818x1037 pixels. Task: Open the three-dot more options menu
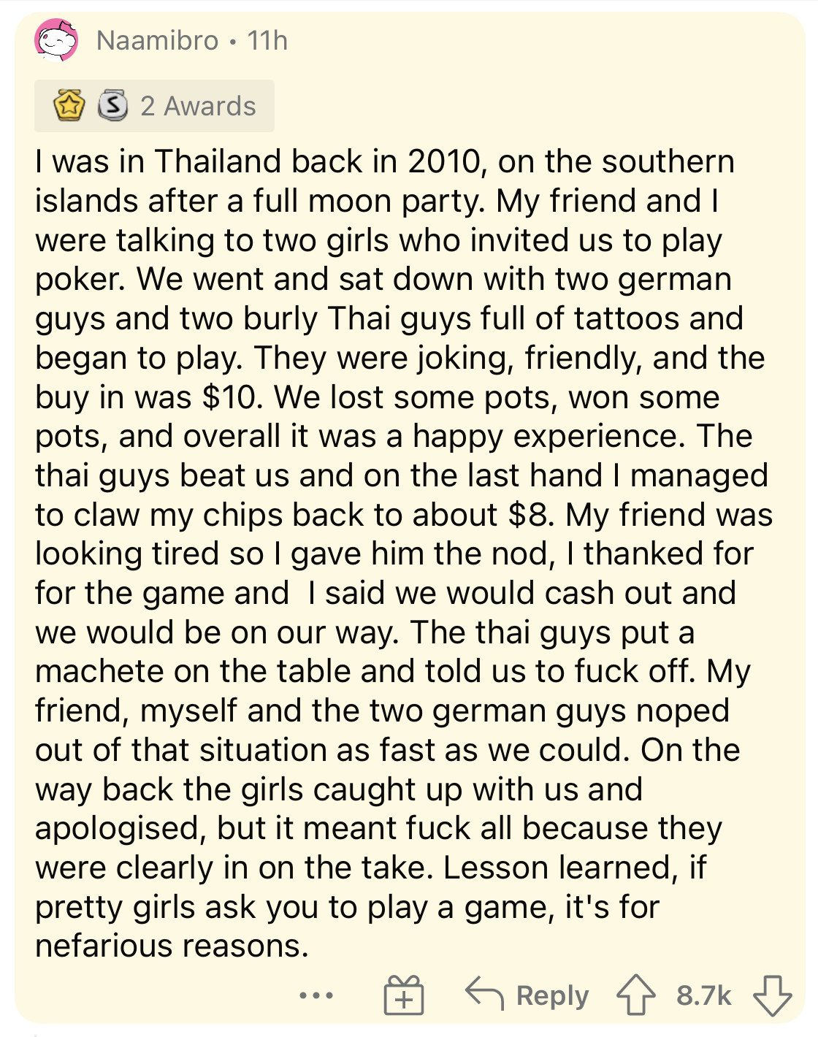(316, 995)
